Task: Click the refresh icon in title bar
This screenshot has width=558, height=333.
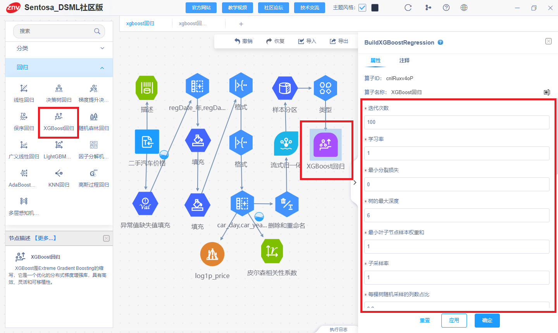Action: 408,8
